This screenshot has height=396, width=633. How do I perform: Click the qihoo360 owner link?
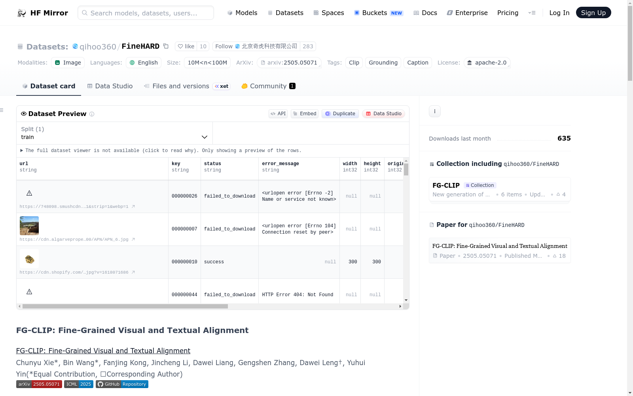tap(98, 47)
